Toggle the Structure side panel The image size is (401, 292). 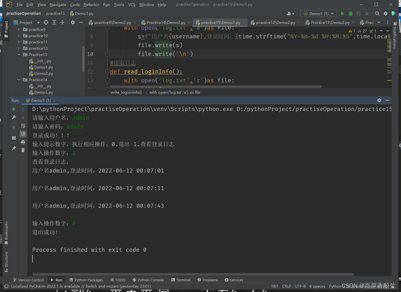[6, 262]
